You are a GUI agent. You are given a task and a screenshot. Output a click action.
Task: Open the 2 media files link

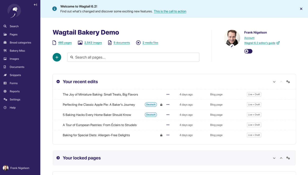point(150,43)
